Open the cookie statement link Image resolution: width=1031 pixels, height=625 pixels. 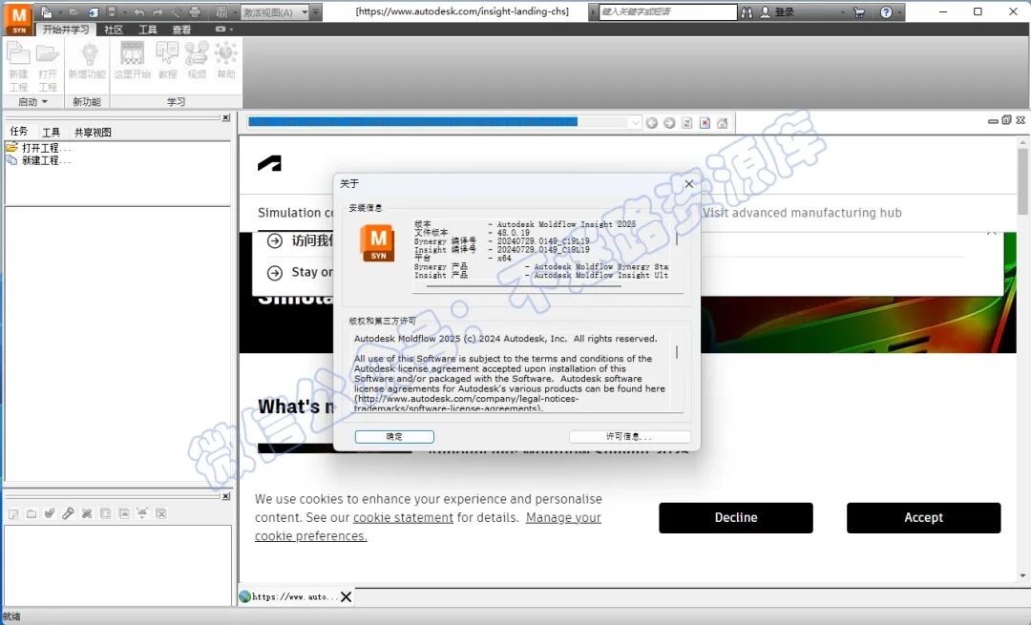tap(403, 517)
